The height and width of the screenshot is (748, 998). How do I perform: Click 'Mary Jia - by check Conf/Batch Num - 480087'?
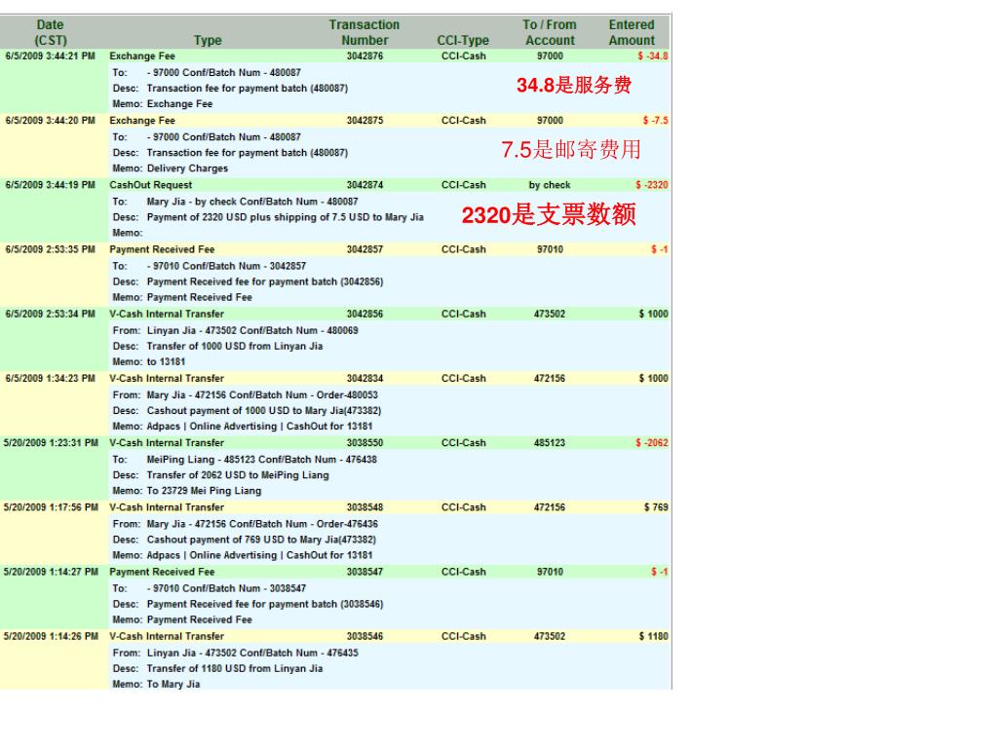pos(252,202)
